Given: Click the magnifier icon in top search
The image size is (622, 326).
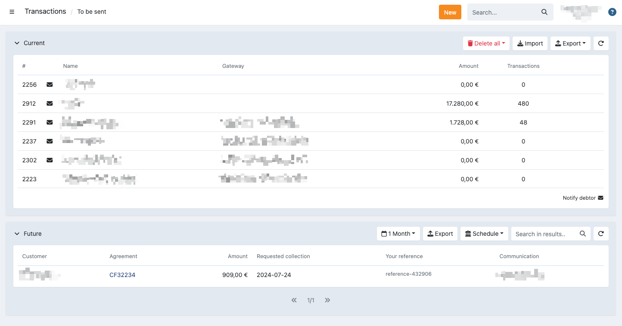Looking at the screenshot, I should coord(544,12).
